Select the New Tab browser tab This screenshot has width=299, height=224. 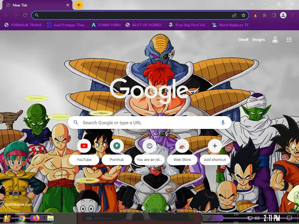[37, 5]
